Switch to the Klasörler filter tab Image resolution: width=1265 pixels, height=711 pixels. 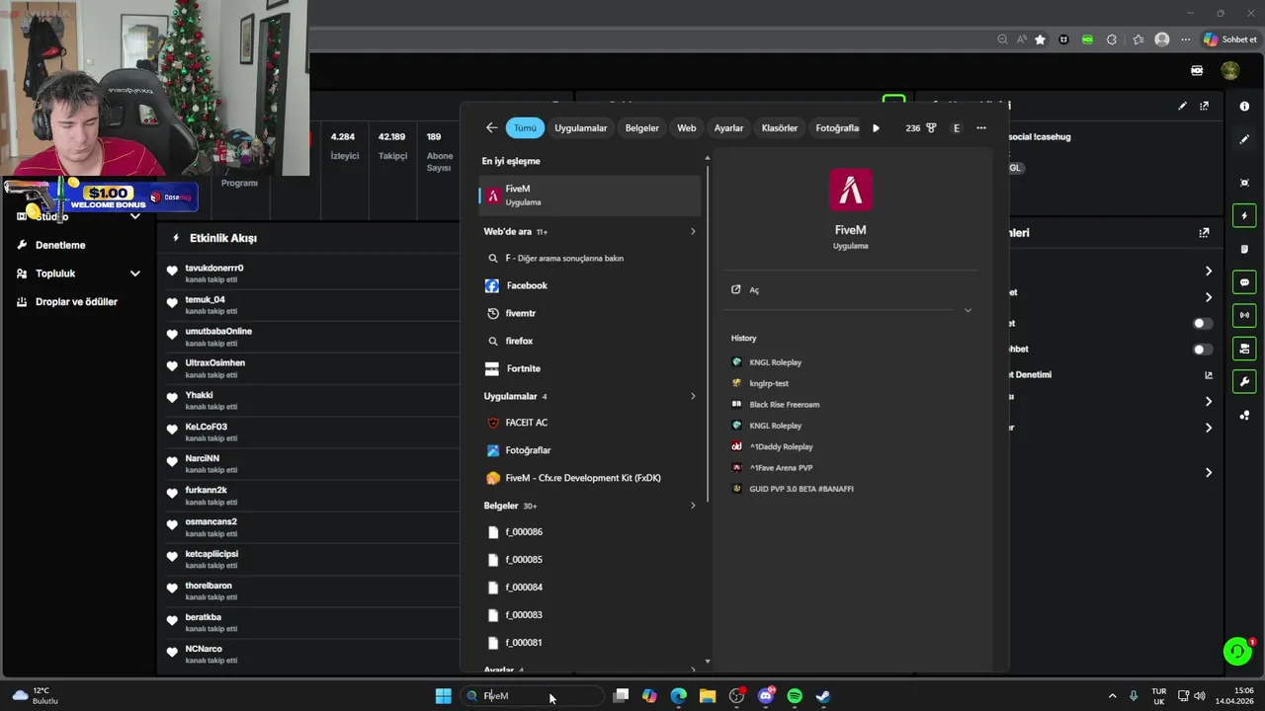(780, 127)
